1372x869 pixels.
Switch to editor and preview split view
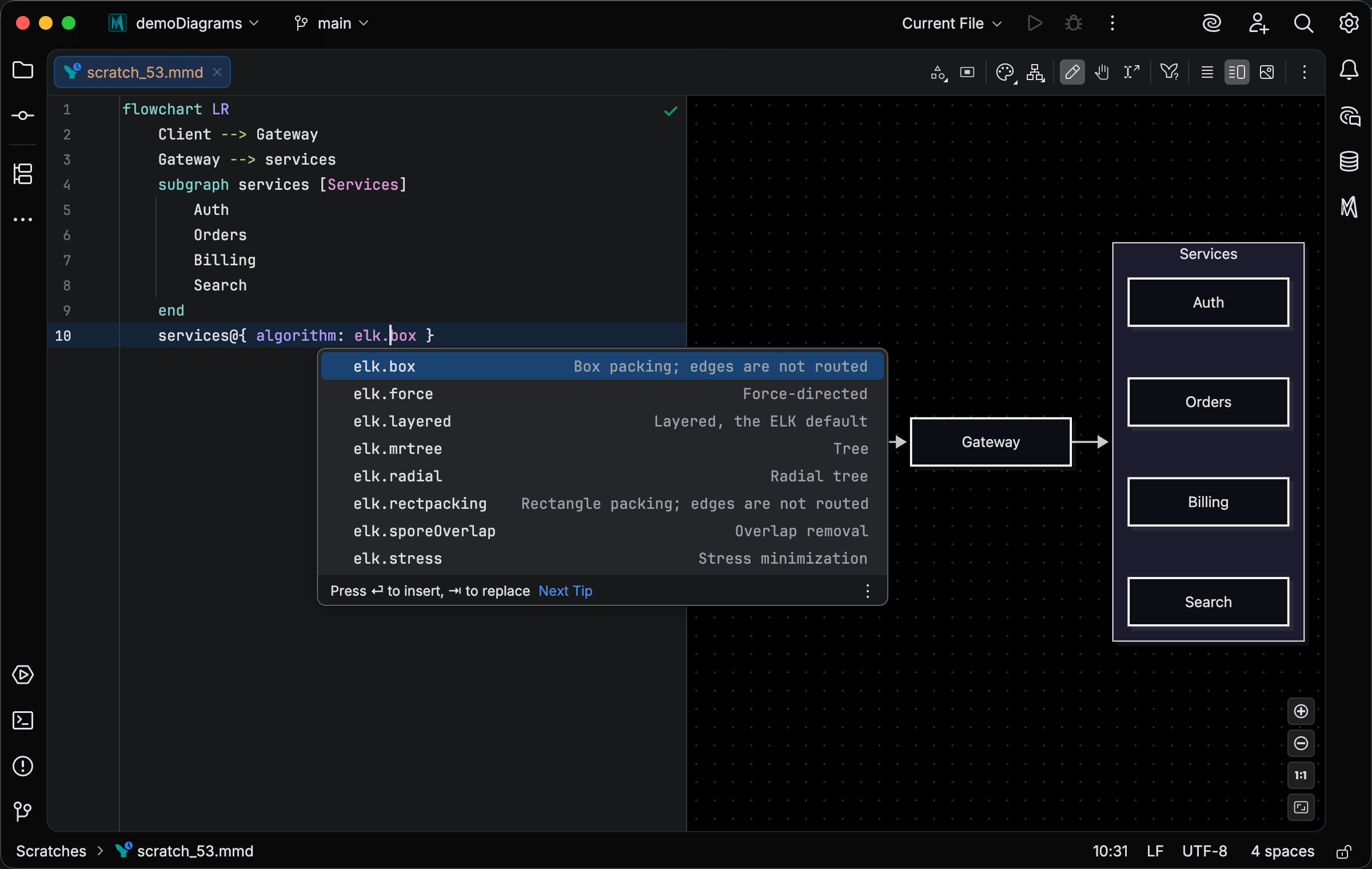tap(1237, 73)
